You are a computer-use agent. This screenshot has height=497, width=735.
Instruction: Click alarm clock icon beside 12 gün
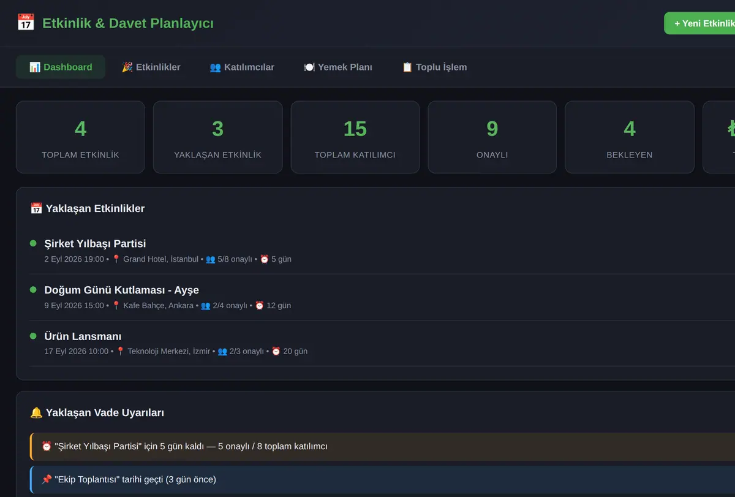(x=260, y=305)
